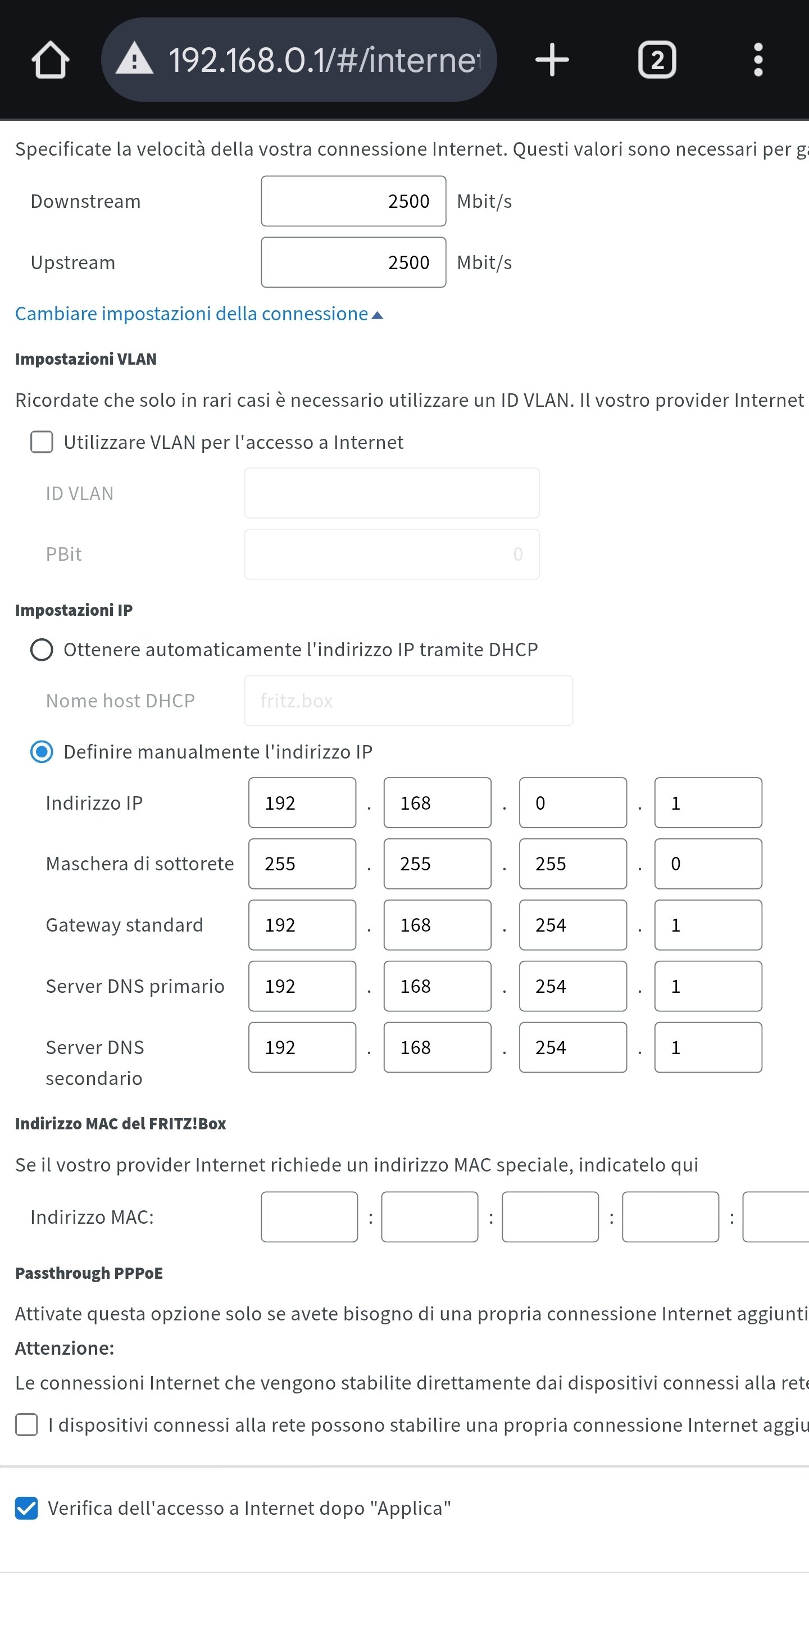Screen dimensions: 809x1648
Task: Click third octet of Gateway standard
Action: (x=572, y=925)
